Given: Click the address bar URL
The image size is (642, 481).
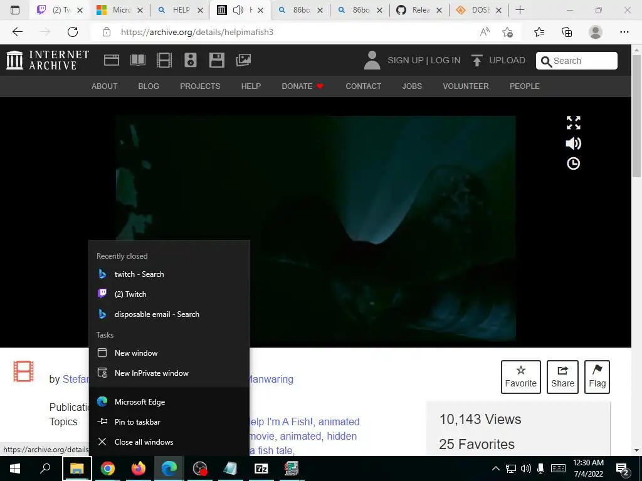Looking at the screenshot, I should click(197, 32).
